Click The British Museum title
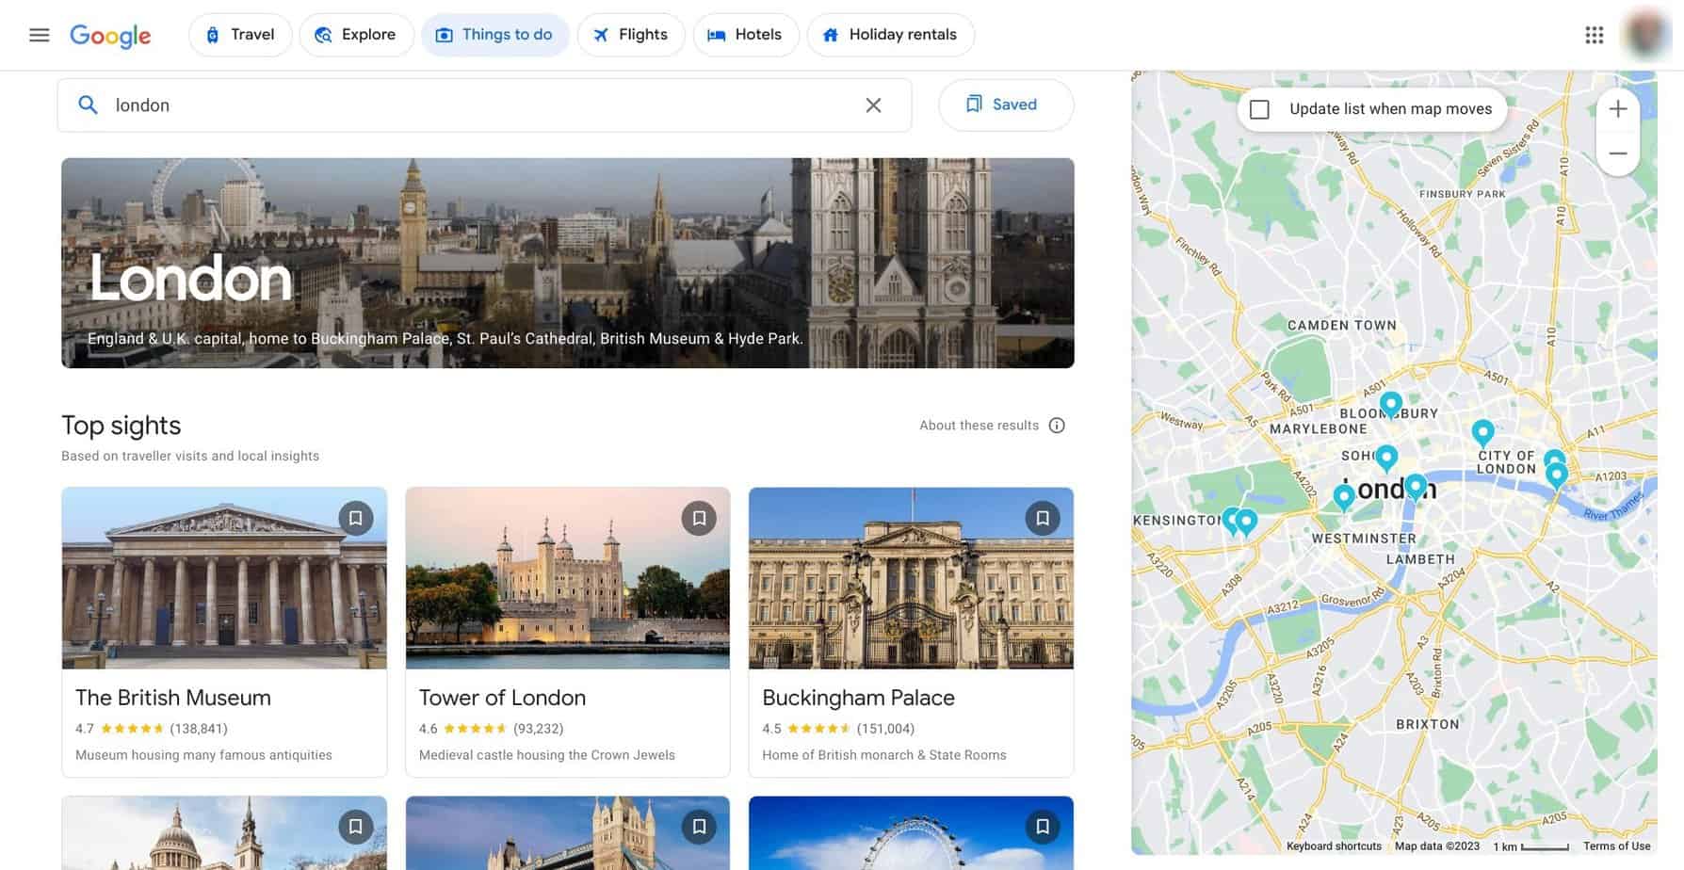The height and width of the screenshot is (870, 1684). [173, 698]
